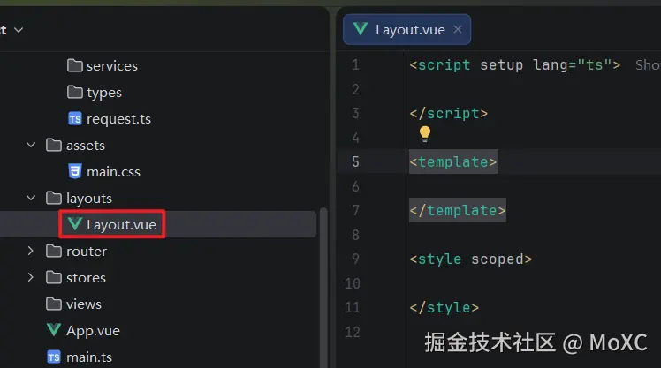The image size is (661, 368).
Task: Close the Layout.vue editor tab
Action: point(458,29)
